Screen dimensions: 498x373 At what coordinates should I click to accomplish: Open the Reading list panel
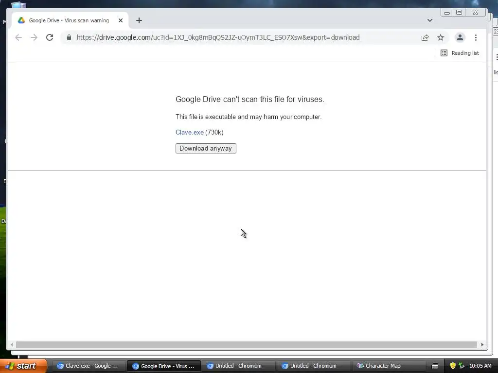(x=460, y=53)
